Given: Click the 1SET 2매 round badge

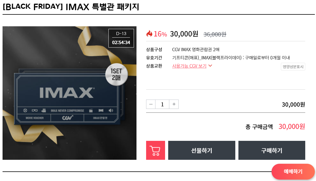Looking at the screenshot, I should 116,74.
